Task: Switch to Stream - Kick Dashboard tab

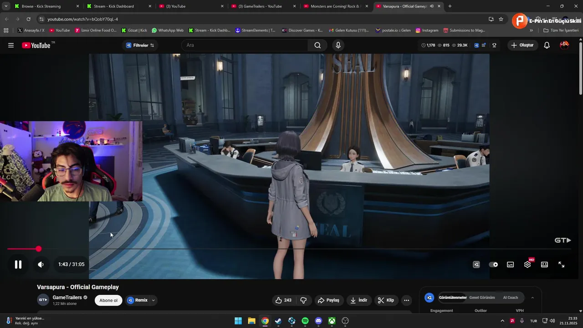Action: point(119,6)
